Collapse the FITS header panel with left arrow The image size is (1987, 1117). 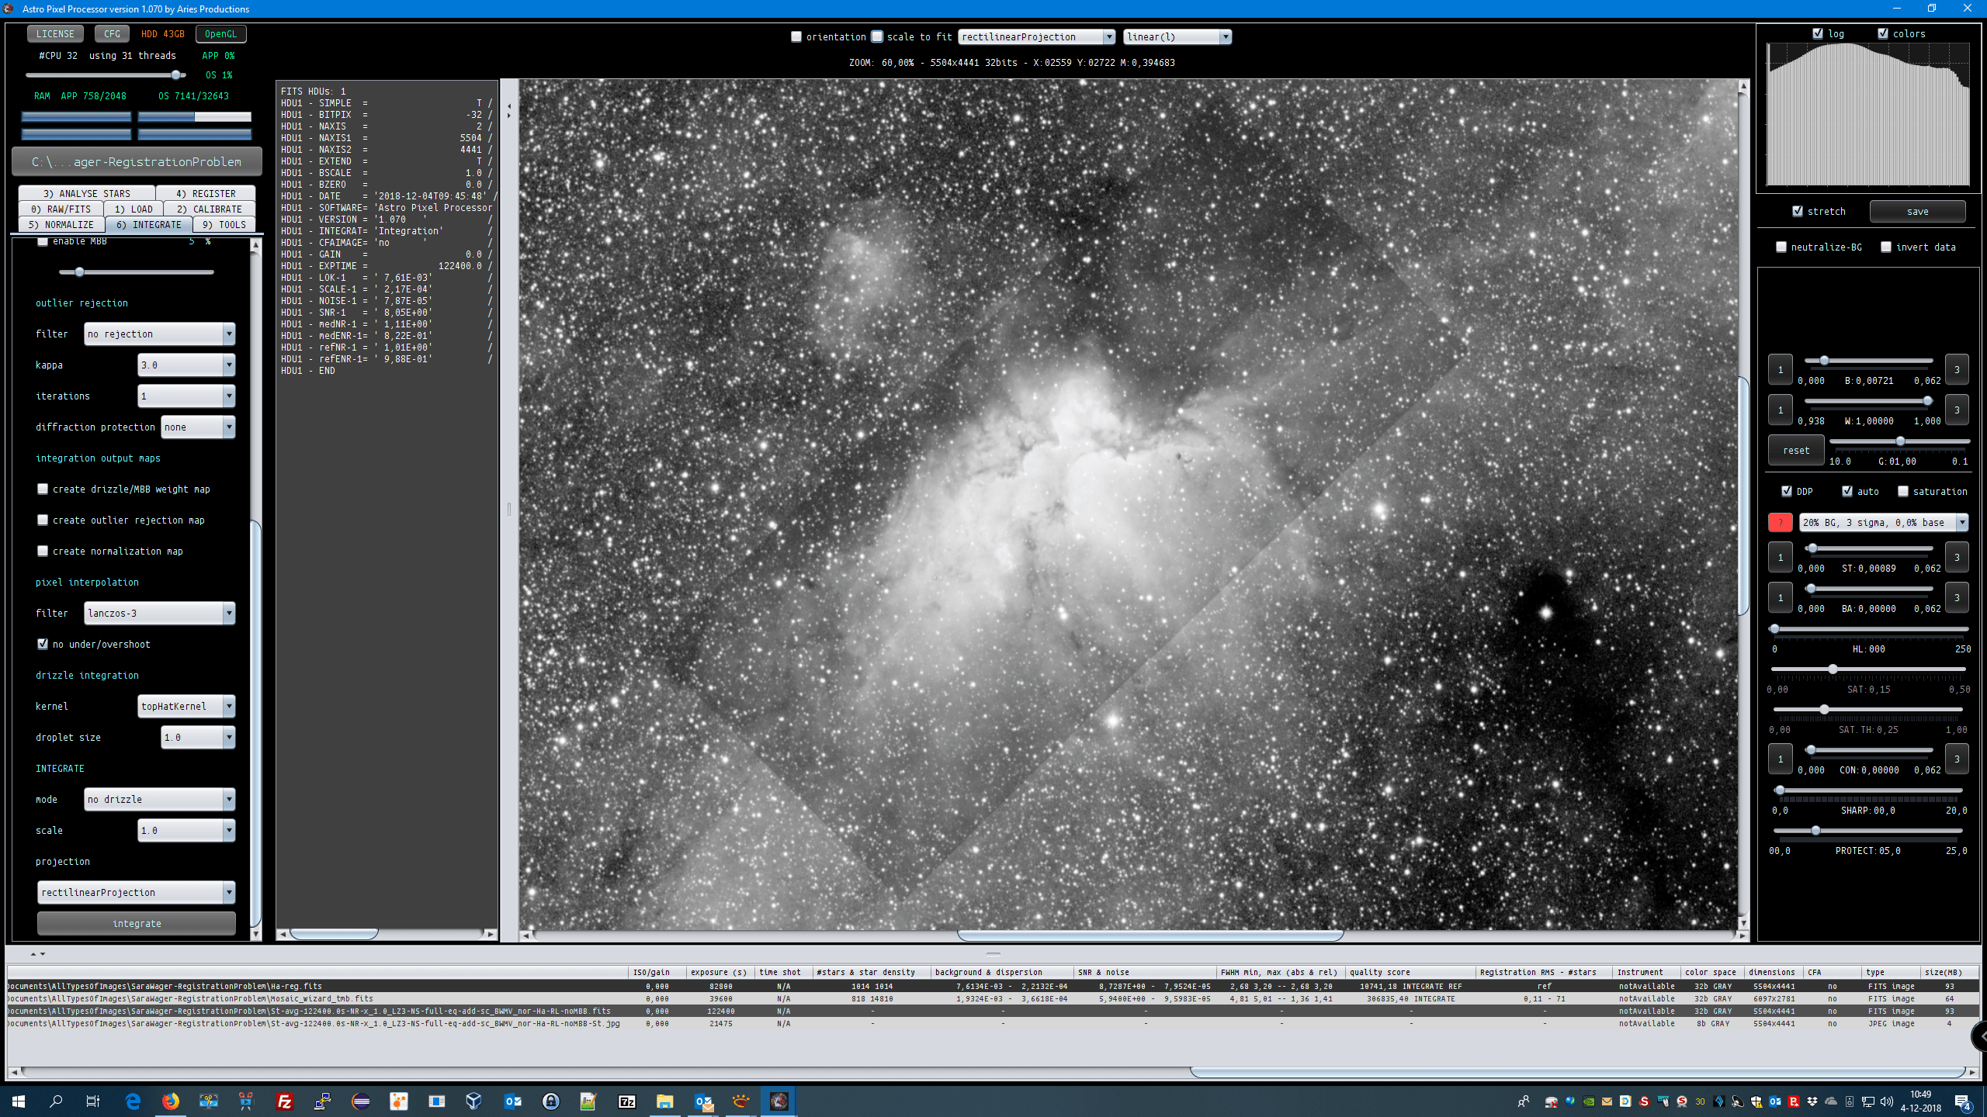pos(509,105)
